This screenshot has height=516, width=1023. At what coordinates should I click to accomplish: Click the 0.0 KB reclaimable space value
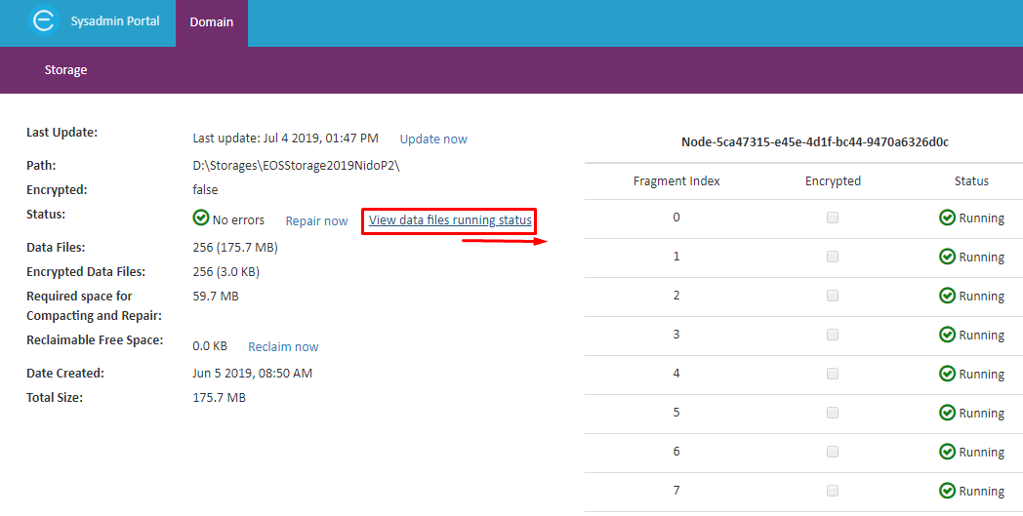coord(210,346)
